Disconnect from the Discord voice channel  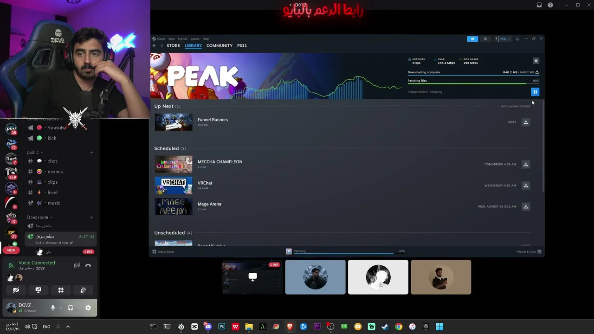(x=88, y=265)
